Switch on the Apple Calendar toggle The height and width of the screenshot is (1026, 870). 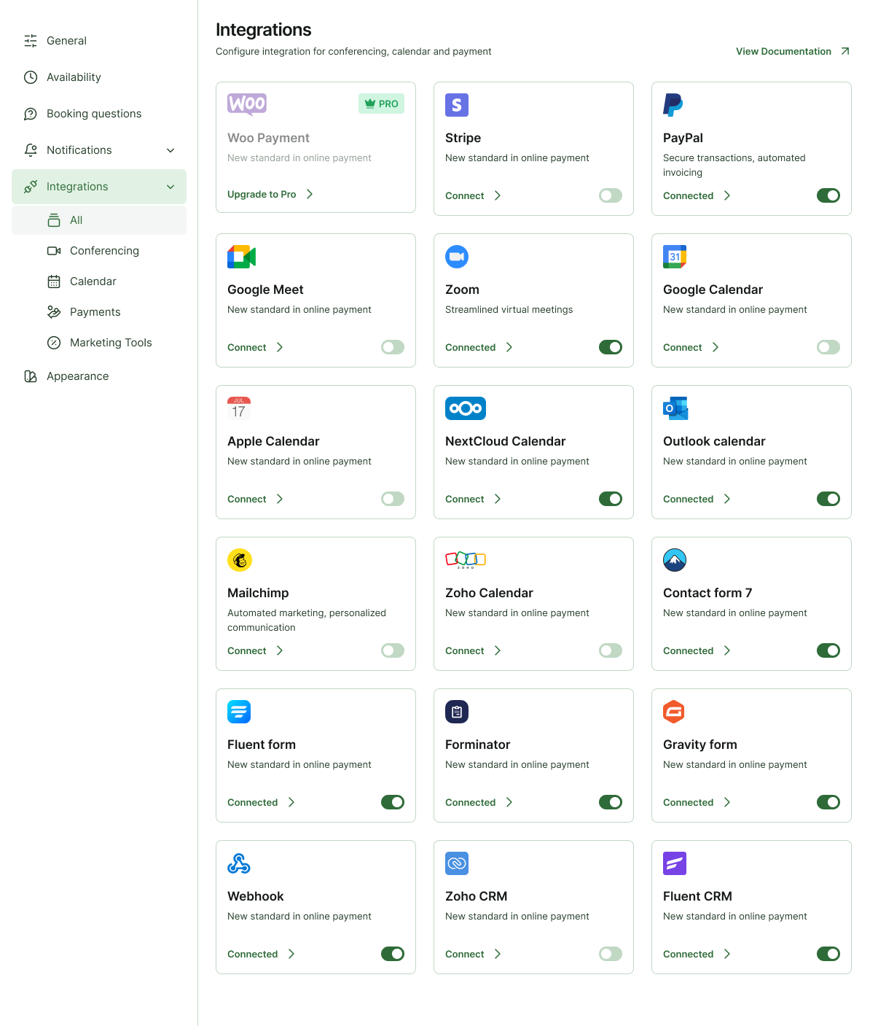pyautogui.click(x=393, y=499)
